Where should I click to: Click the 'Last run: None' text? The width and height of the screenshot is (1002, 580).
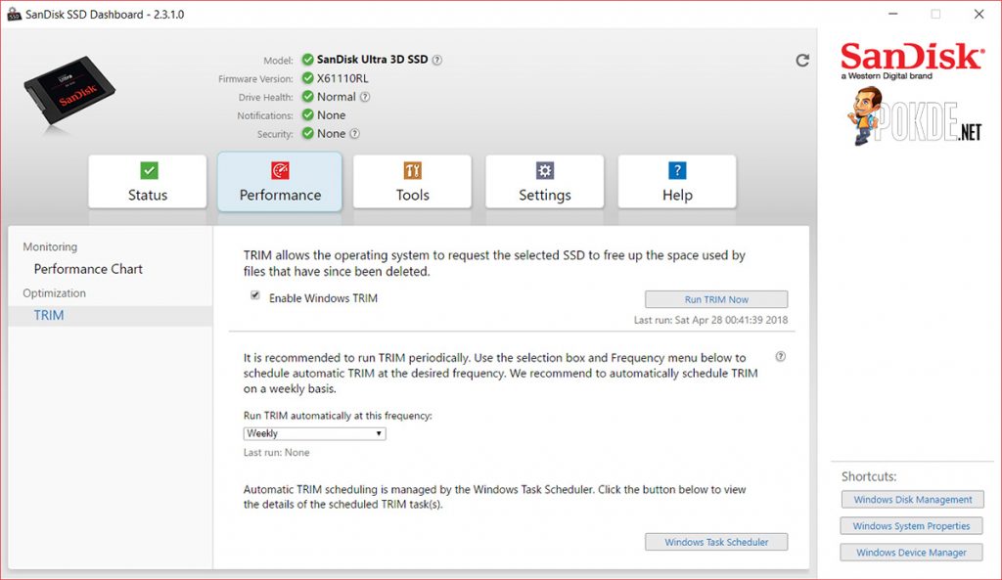[x=276, y=452]
